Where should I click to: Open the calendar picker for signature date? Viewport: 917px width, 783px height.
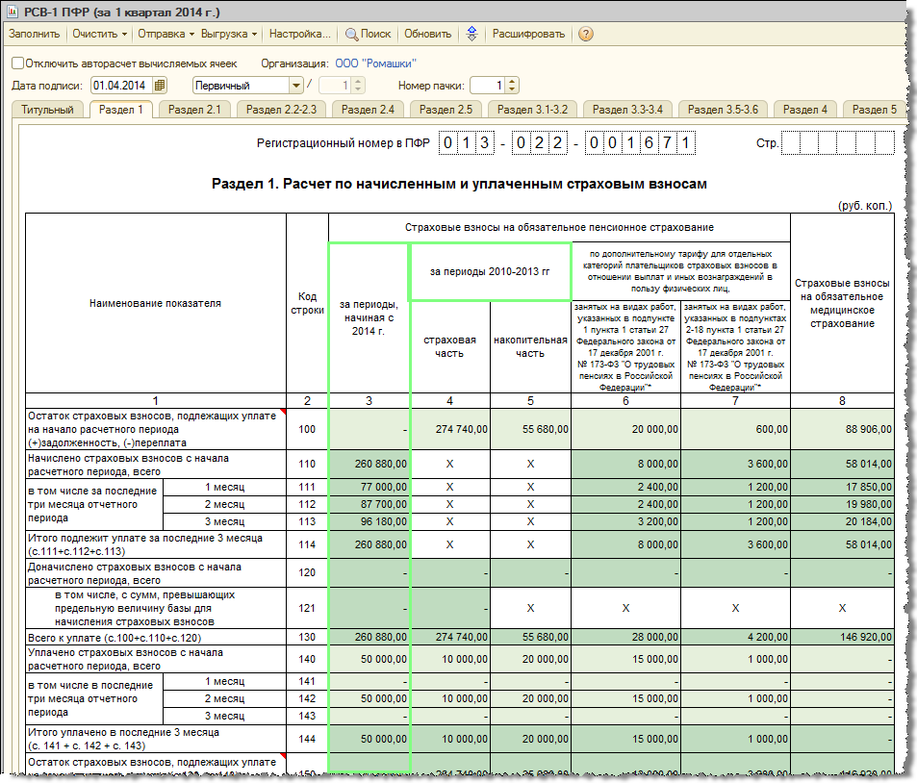[160, 86]
